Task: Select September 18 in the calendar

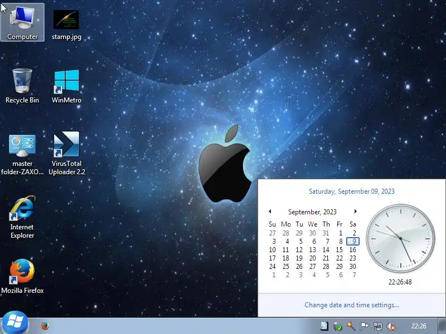Action: [285, 258]
